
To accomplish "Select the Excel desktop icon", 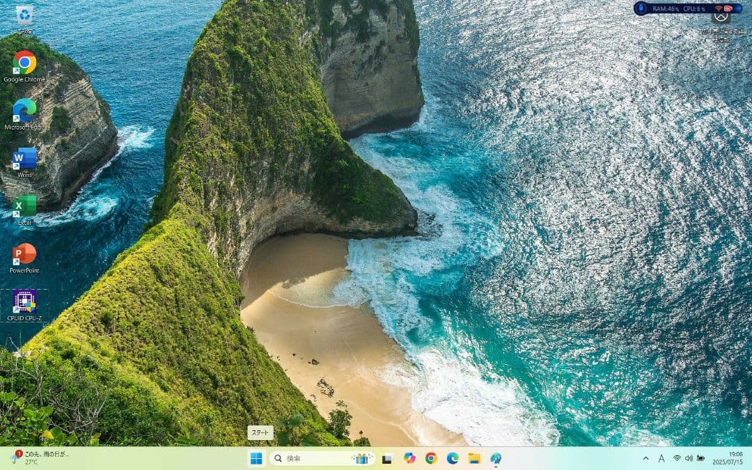I will (x=23, y=207).
